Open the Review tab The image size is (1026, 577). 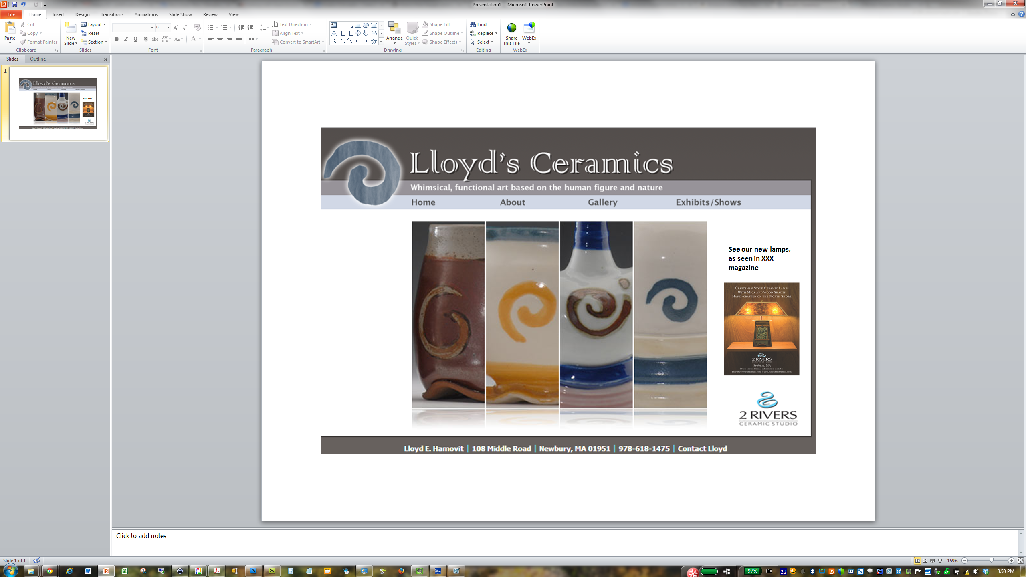[210, 14]
